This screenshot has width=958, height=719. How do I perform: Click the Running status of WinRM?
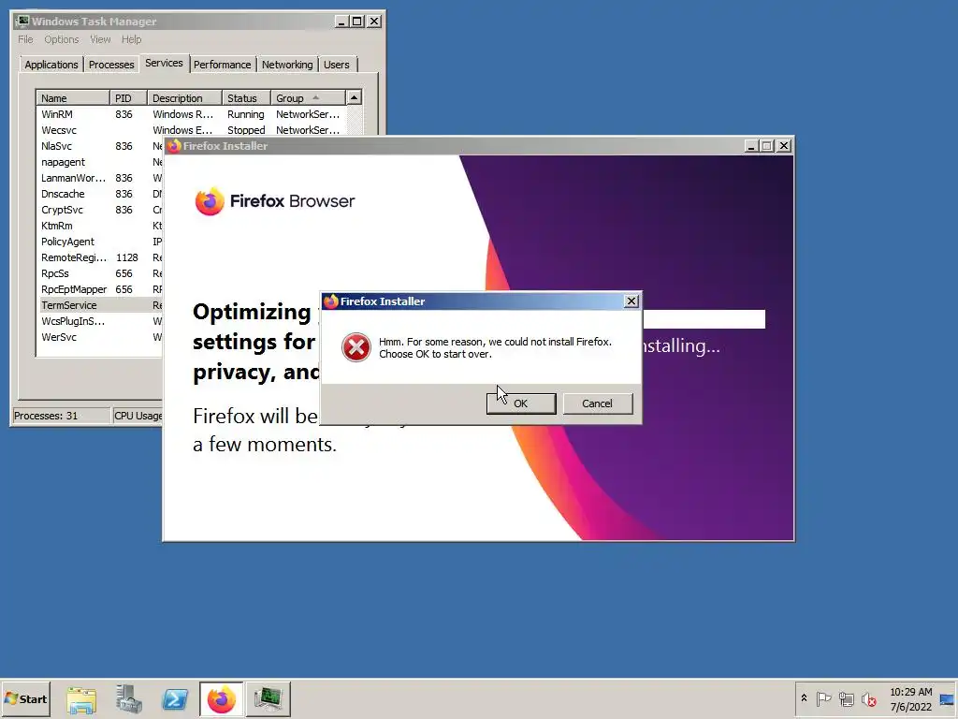pyautogui.click(x=246, y=114)
